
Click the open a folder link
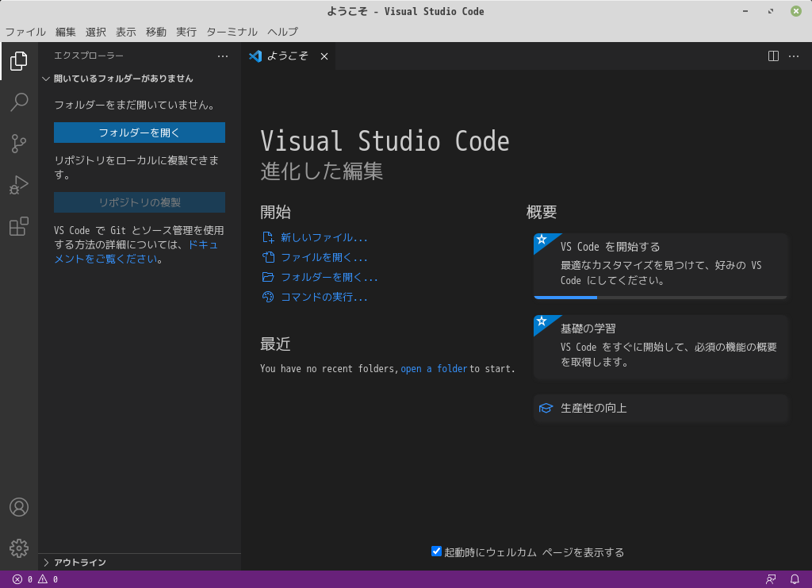(434, 369)
